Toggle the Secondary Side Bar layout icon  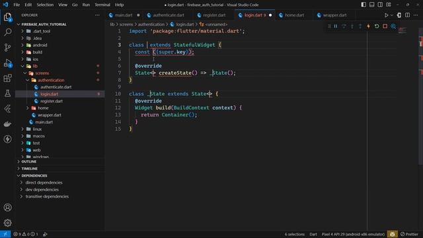pos(380,5)
